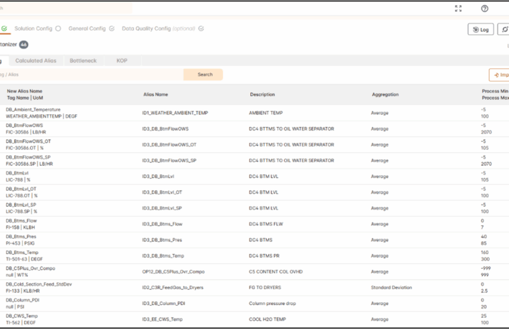Focus the Tag / Alias search field
Image resolution: width=509 pixels, height=329 pixels.
coord(91,74)
